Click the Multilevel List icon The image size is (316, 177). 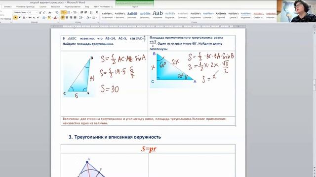(x=75, y=12)
